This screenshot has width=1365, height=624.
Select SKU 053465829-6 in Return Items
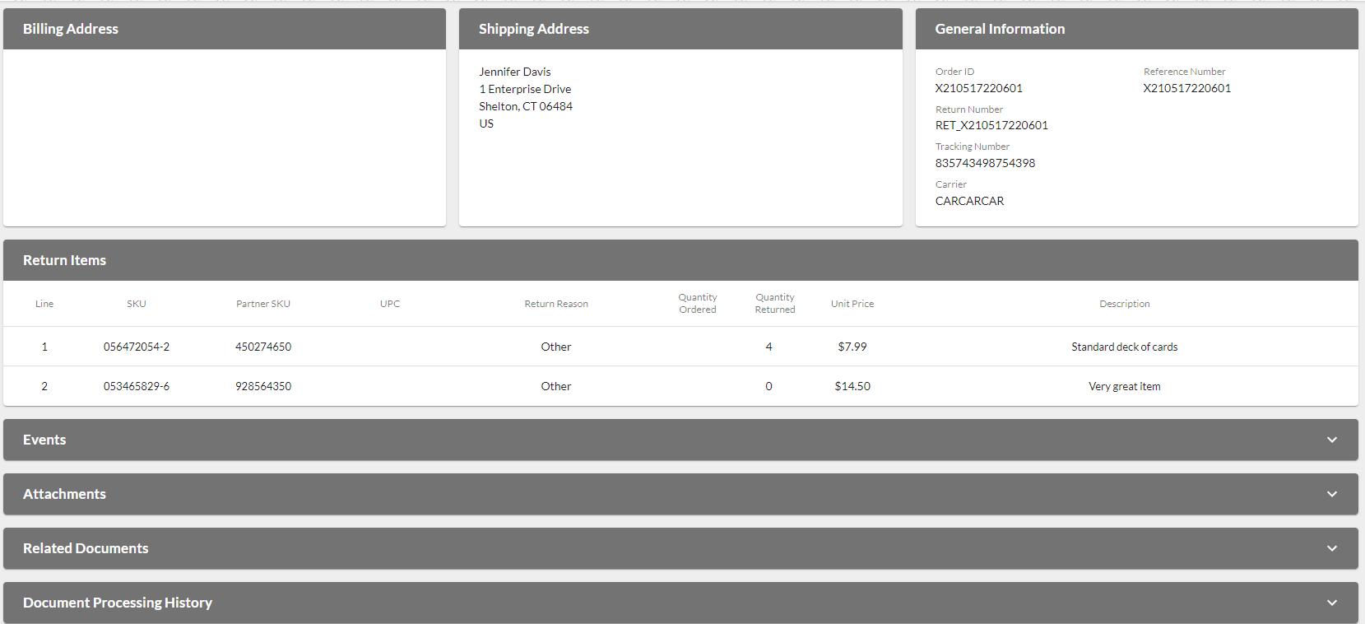coord(137,386)
